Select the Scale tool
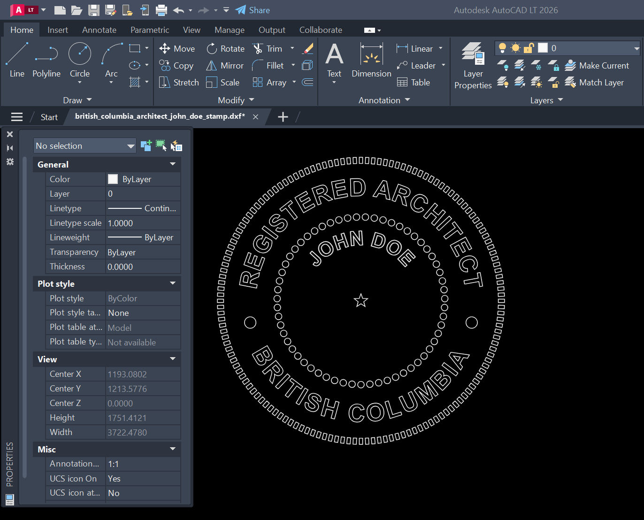Viewport: 644px width, 520px height. tap(223, 82)
